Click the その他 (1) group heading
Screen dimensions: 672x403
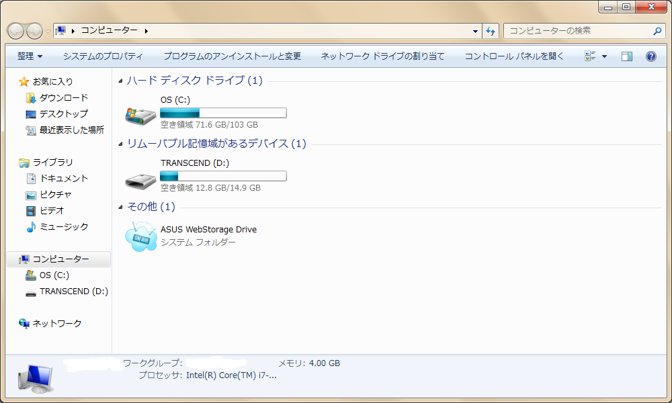coord(151,207)
